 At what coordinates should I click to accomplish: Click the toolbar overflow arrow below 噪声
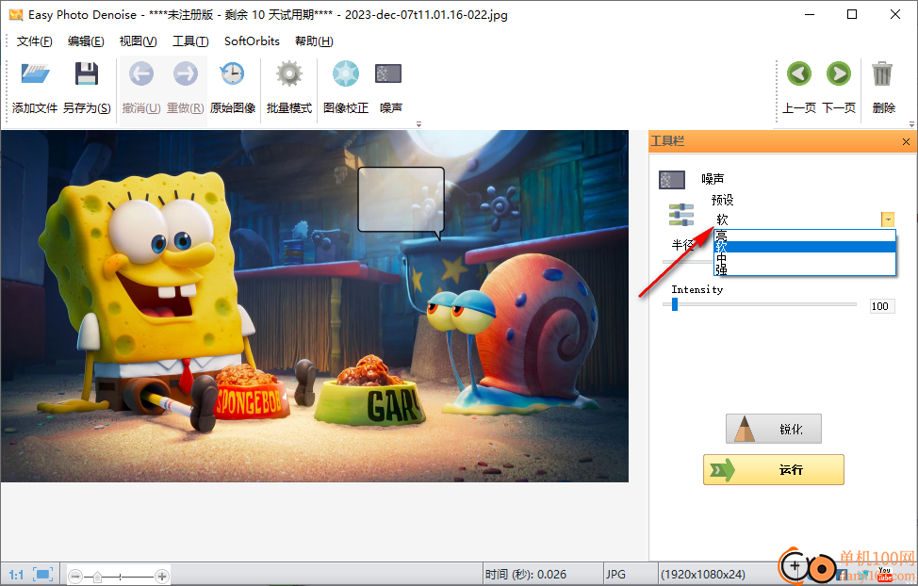click(418, 124)
